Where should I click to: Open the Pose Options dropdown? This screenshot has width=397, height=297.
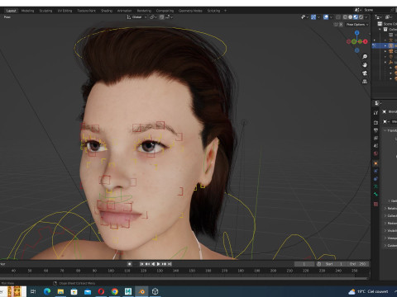[357, 25]
